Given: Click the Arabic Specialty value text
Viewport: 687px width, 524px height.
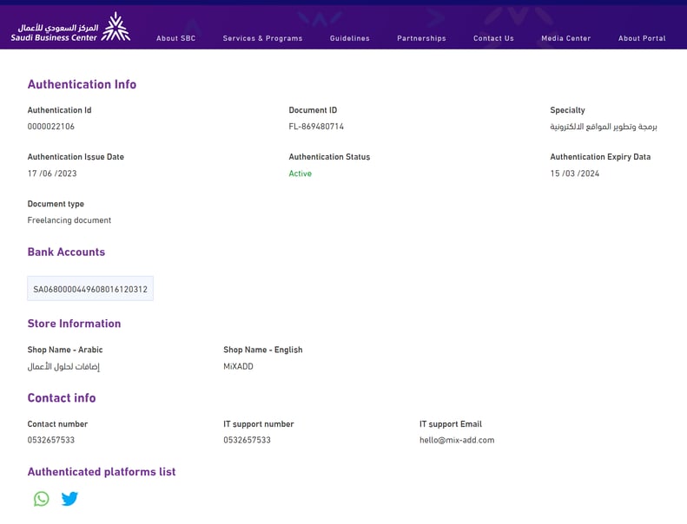Looking at the screenshot, I should (604, 127).
